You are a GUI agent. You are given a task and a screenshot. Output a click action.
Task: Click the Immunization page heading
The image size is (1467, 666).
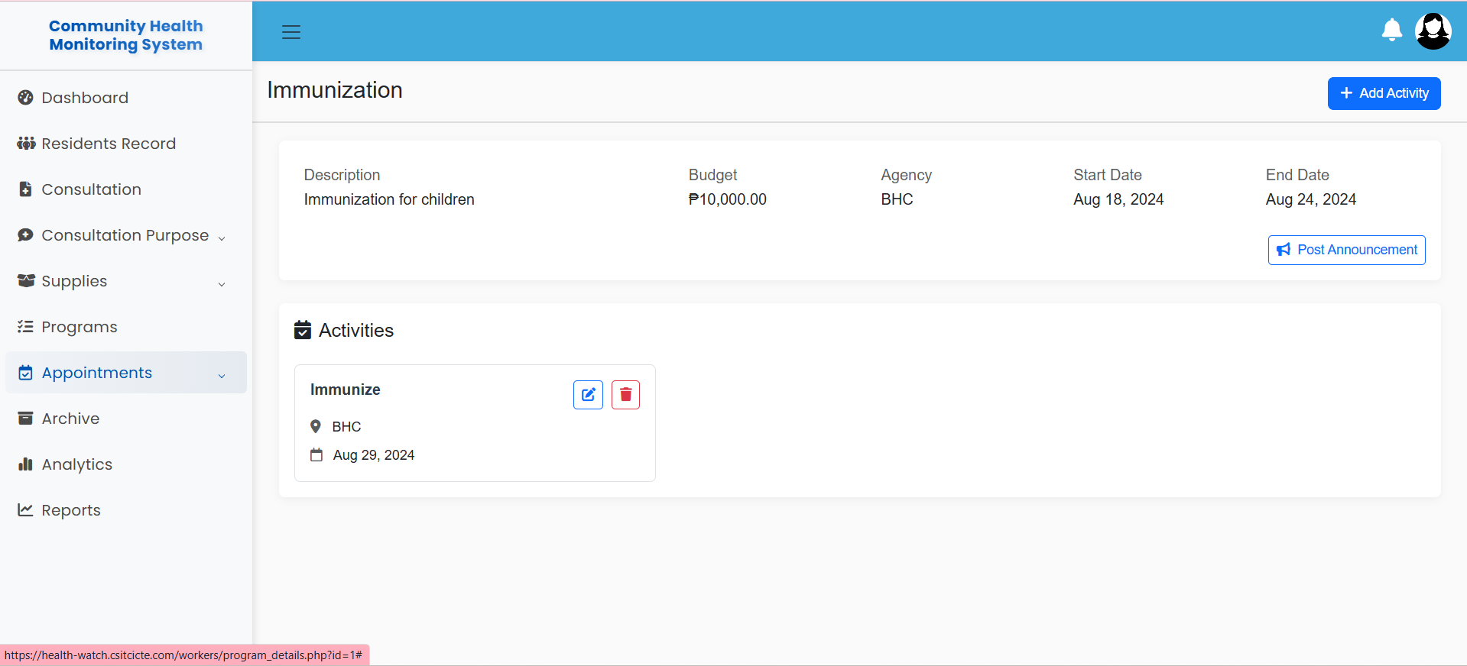334,90
